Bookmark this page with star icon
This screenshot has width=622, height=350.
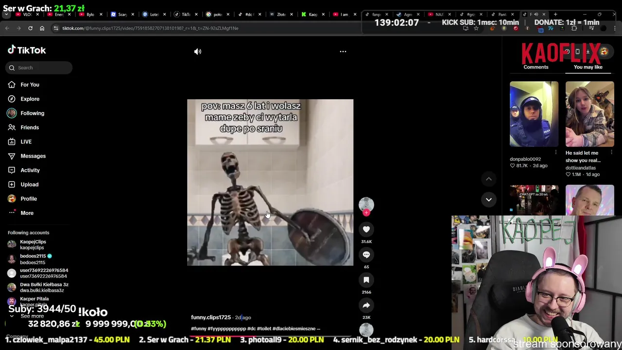click(476, 28)
